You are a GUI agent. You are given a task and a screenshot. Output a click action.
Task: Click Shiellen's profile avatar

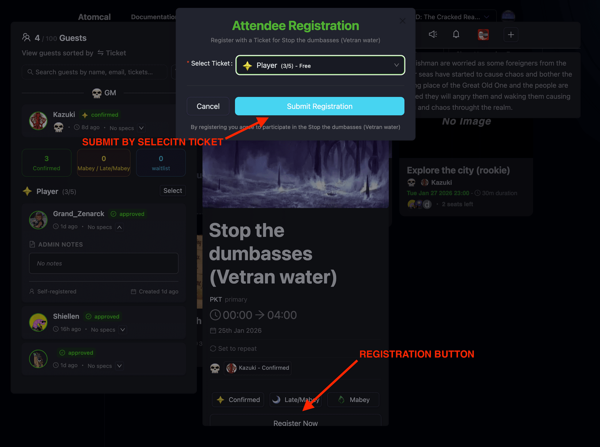coord(38,322)
